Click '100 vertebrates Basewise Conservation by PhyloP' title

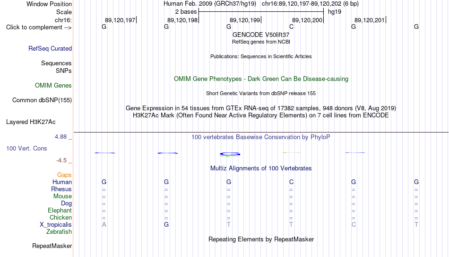pos(261,137)
